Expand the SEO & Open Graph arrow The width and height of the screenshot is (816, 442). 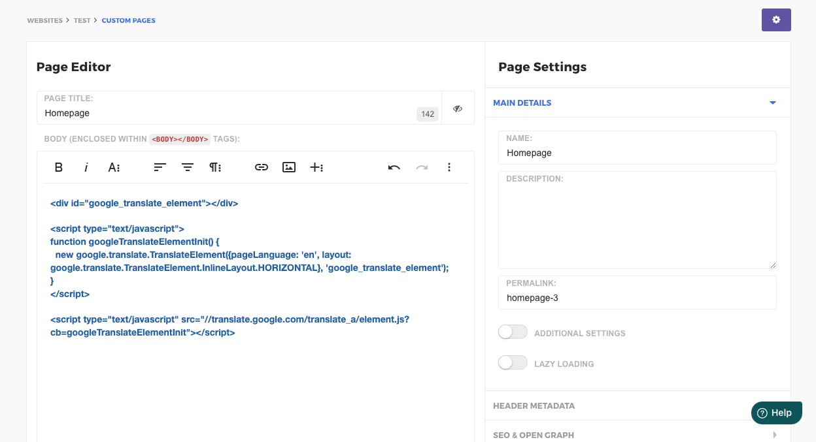[x=775, y=435]
